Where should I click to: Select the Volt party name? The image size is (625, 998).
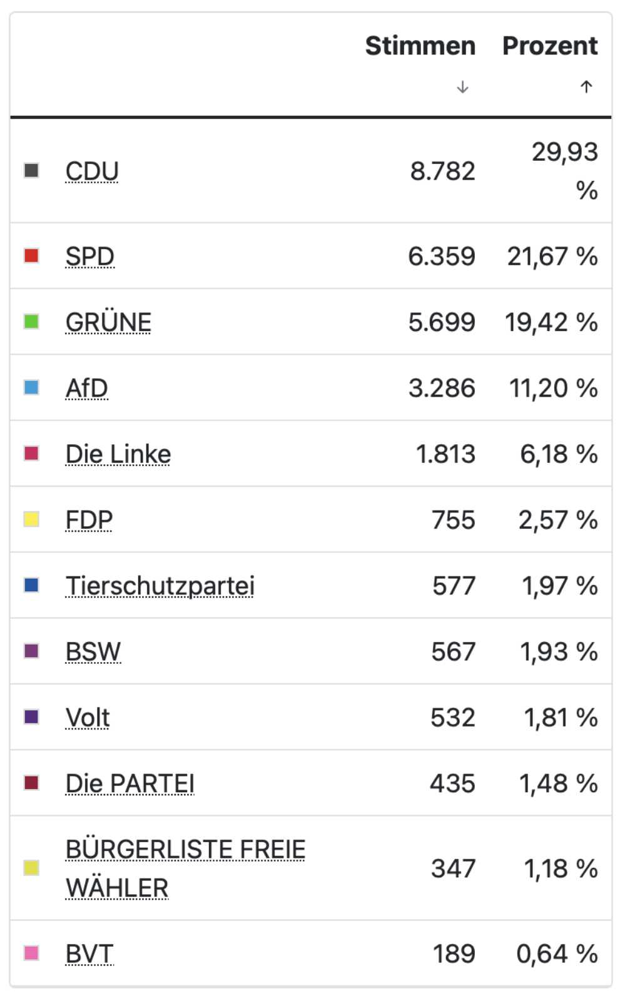(x=88, y=718)
